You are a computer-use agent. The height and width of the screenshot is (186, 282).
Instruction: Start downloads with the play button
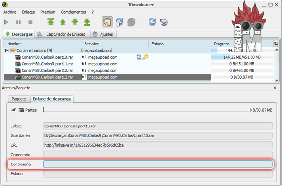[x=7, y=22]
